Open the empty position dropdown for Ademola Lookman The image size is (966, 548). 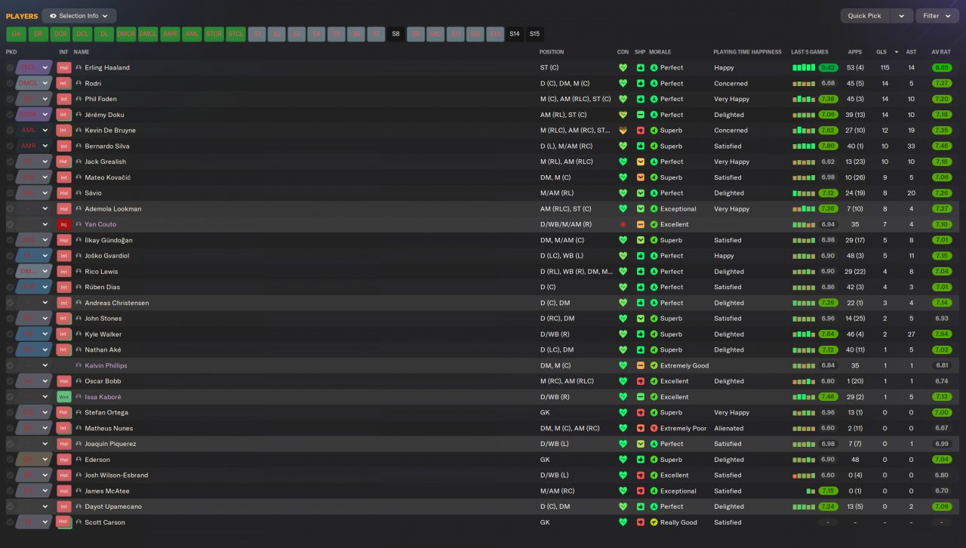(34, 209)
